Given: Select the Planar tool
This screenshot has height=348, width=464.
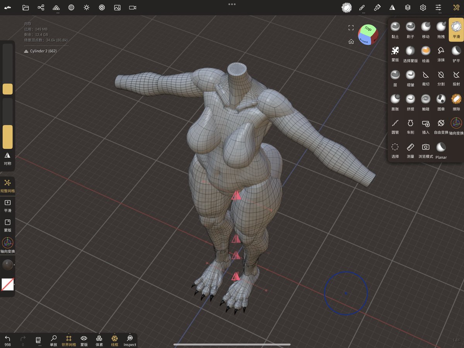Looking at the screenshot, I should [x=441, y=150].
